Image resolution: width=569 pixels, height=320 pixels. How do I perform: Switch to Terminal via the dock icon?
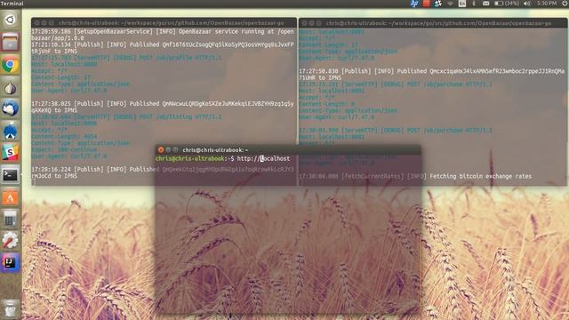click(x=10, y=175)
